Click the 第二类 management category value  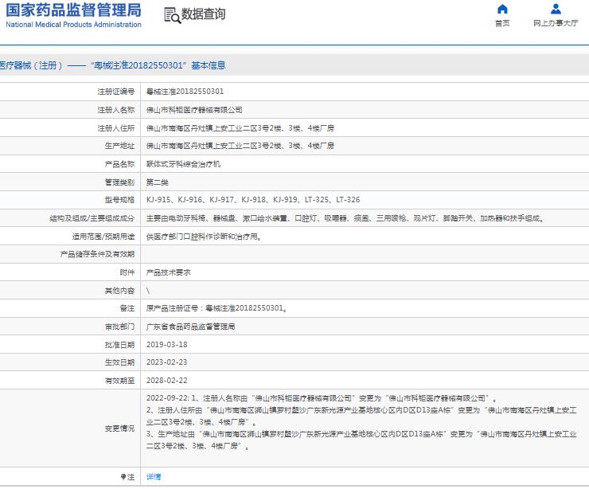coord(157,182)
